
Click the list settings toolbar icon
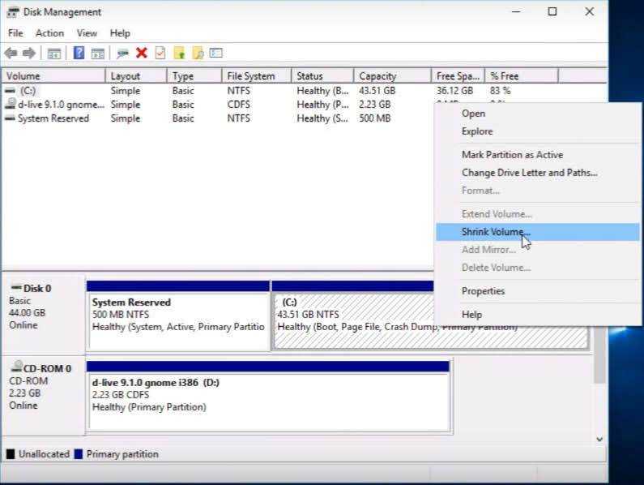tap(216, 53)
